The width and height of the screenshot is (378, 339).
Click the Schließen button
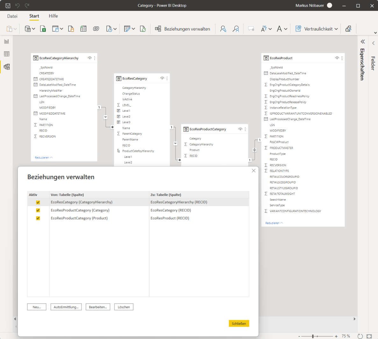coord(239,323)
